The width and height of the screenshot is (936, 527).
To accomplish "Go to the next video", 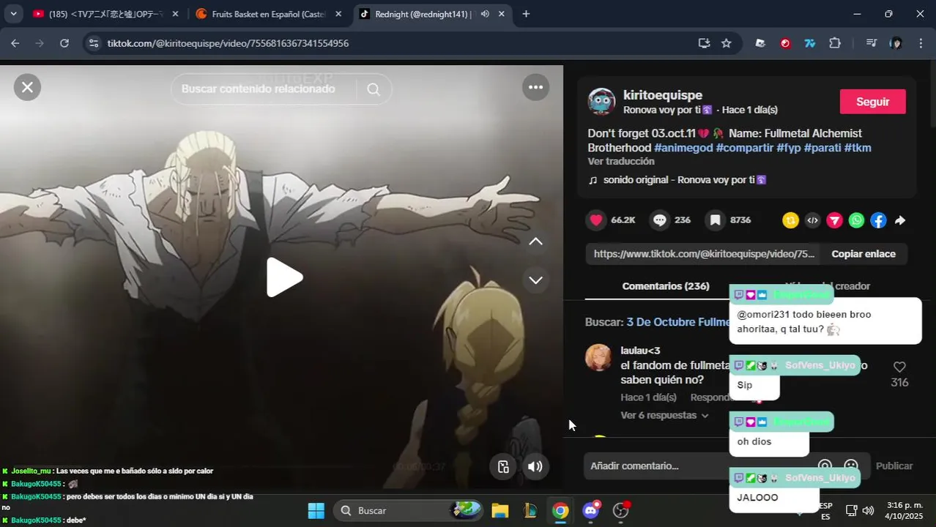I will pyautogui.click(x=535, y=280).
